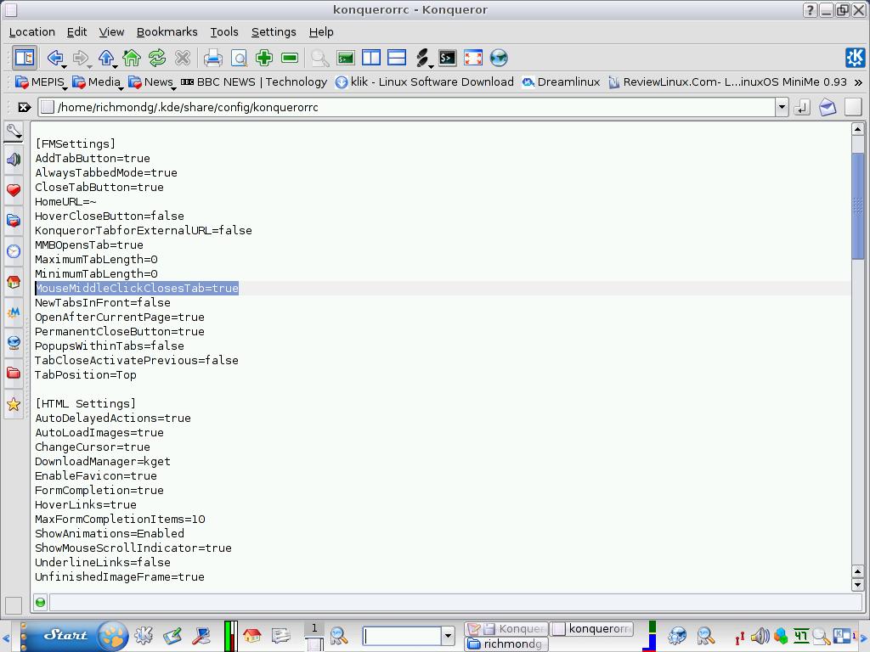
Task: Open the Settings menu
Action: coord(274,32)
